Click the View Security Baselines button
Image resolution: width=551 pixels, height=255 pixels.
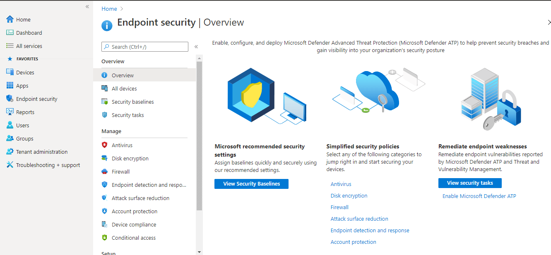(251, 184)
